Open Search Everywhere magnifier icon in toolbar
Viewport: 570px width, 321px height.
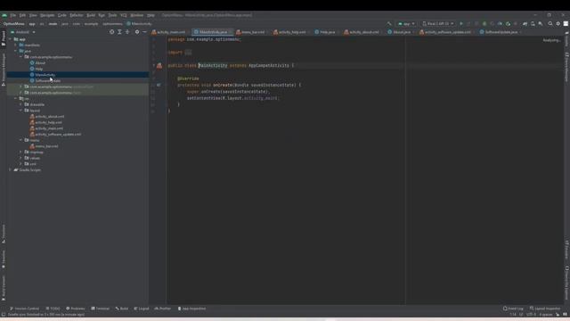point(550,24)
